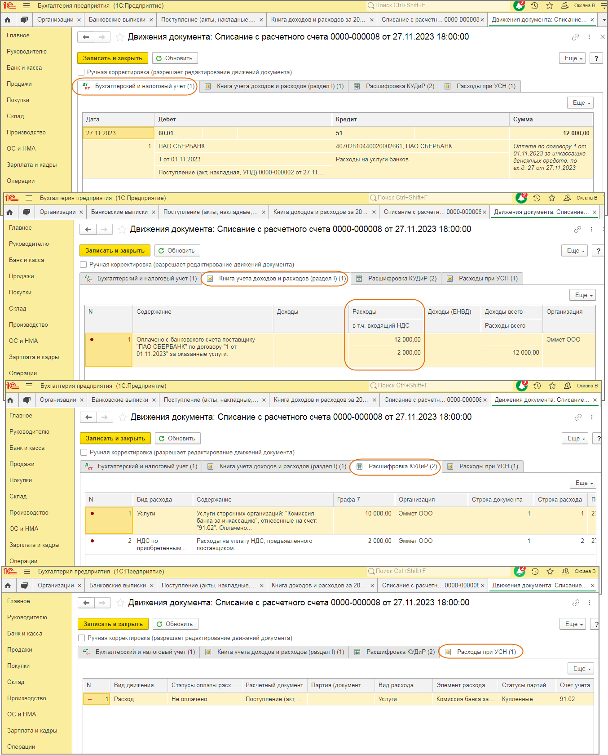Click Записать и закрыть in topmost window
The image size is (608, 755).
point(113,58)
